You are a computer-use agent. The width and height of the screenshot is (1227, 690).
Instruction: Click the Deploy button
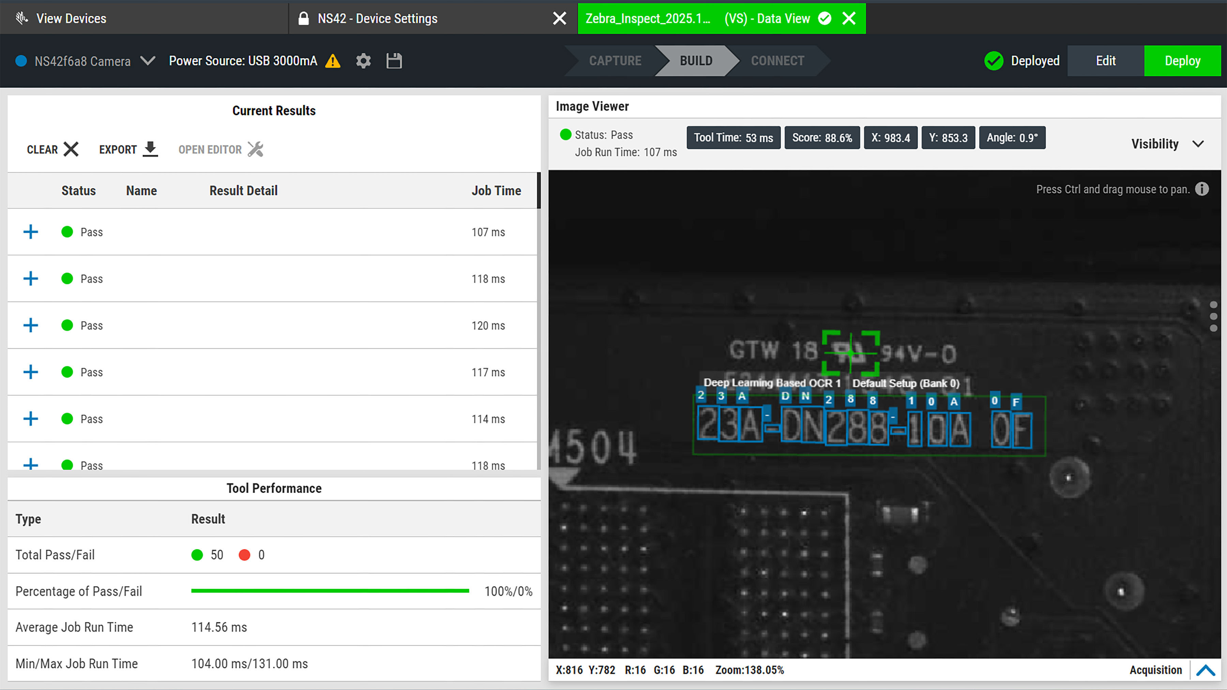click(1183, 61)
